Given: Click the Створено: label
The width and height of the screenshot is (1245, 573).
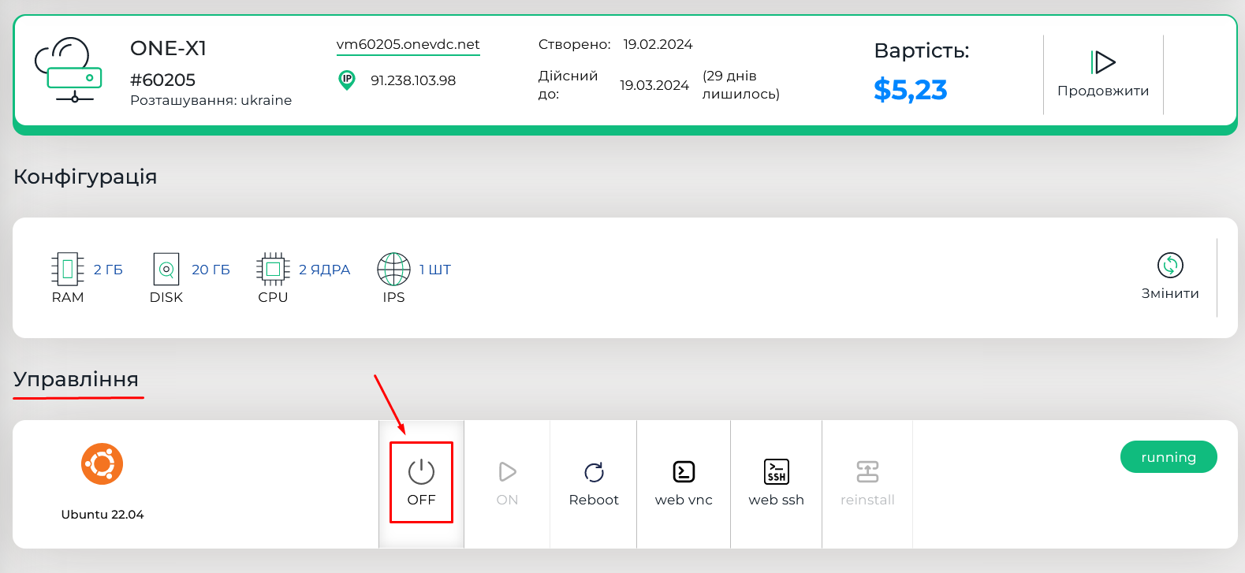Looking at the screenshot, I should point(575,44).
